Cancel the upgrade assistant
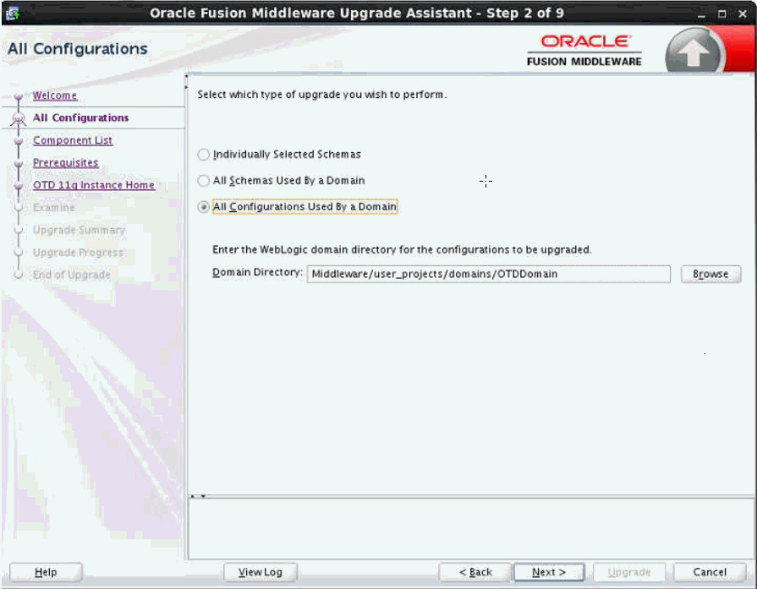Image resolution: width=757 pixels, height=589 pixels. click(x=709, y=572)
